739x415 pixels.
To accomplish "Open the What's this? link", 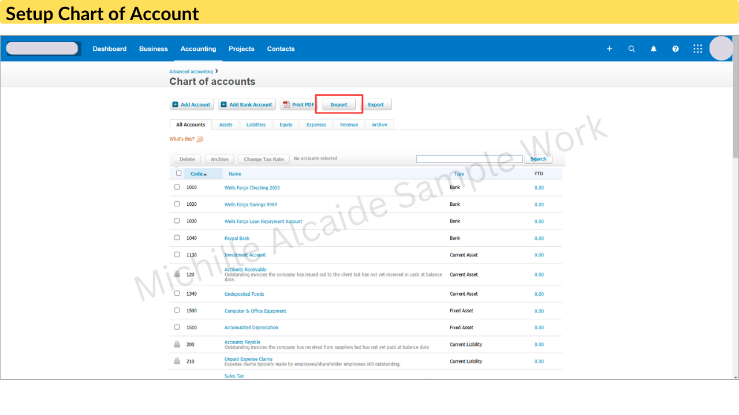I will pos(182,139).
